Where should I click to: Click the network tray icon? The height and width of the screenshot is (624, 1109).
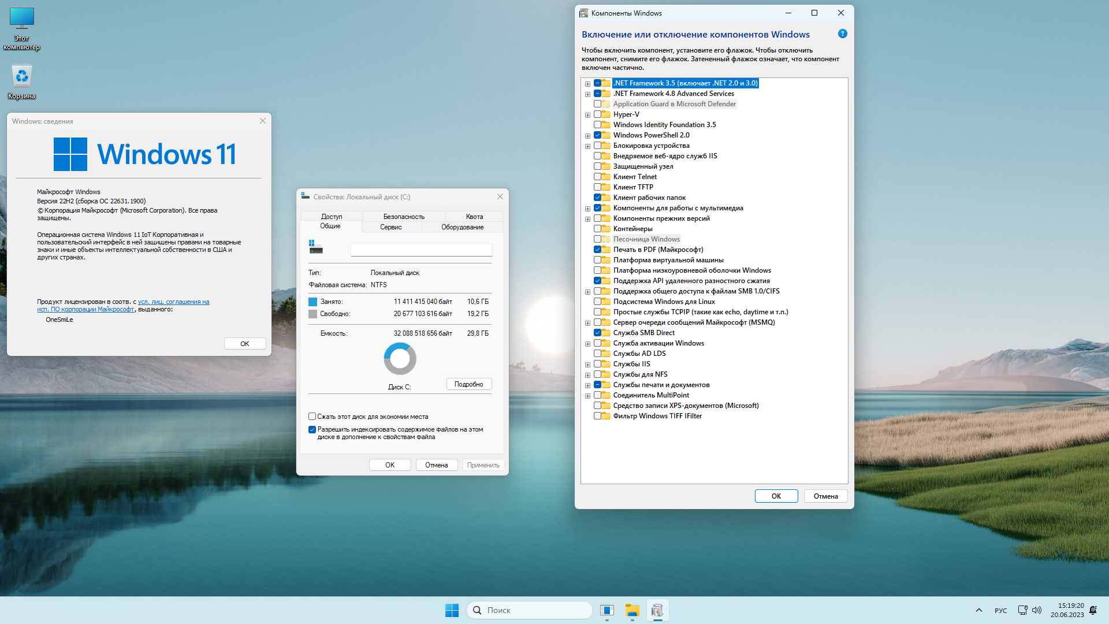tap(1022, 610)
